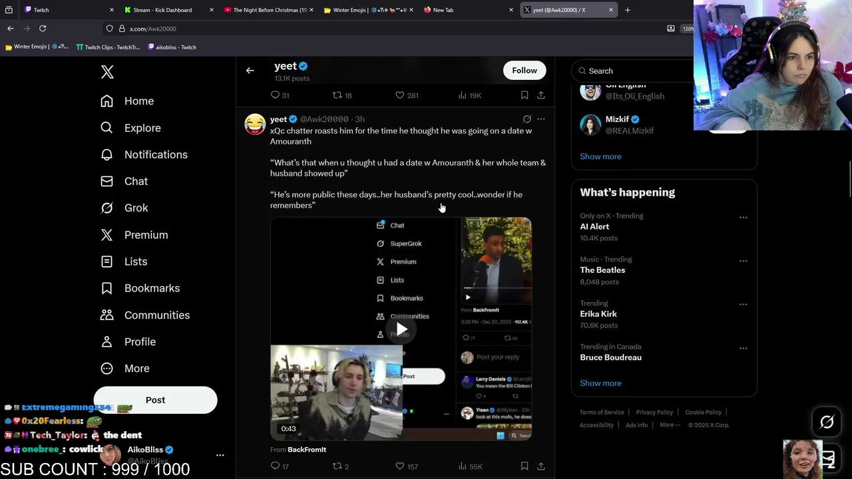The width and height of the screenshot is (852, 479).
Task: Click the Search input field
Action: (632, 71)
